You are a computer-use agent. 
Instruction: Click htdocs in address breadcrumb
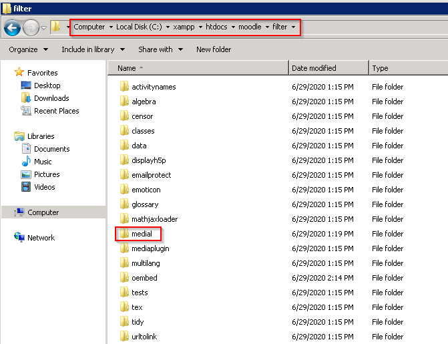217,27
